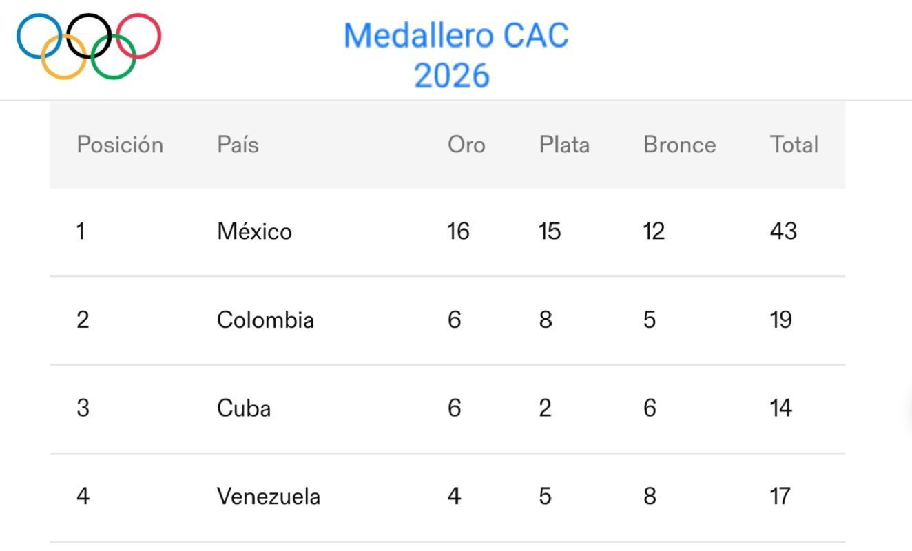Image resolution: width=912 pixels, height=551 pixels.
Task: Click Venezuela's bronze count of 8
Action: tap(650, 497)
